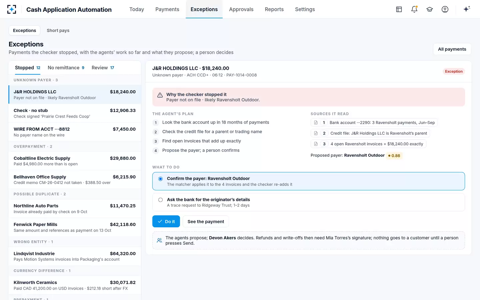Screen dimensions: 480x300
Task: Click 'Proposed payer: Ravensholt Outdoor' text
Action: (348, 155)
